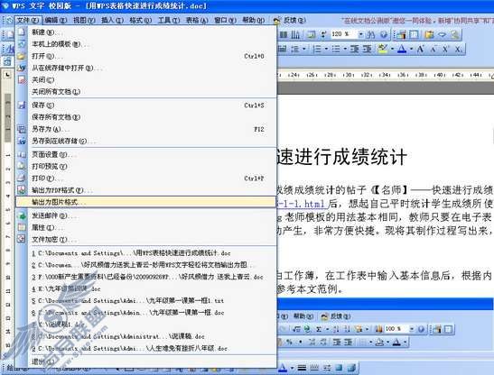Pick the yellow highlight color button
Viewport: 494px width, 375px height.
coord(383,49)
